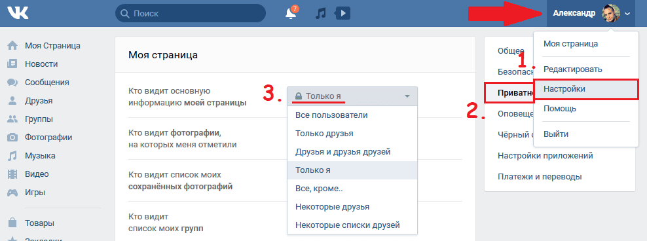The image size is (647, 241).
Task: Open the video player icon in header
Action: 342,13
